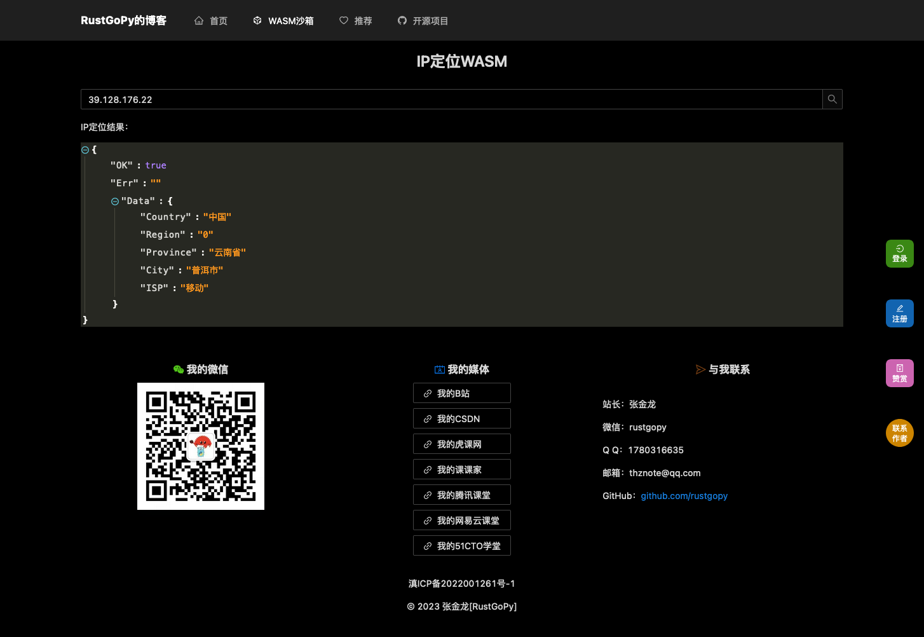Click the IP定位结果 label
The height and width of the screenshot is (637, 924).
[x=104, y=127]
